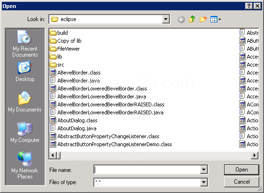Viewport: 264px width, 193px height.
Task: Click the Cancel button
Action: tap(241, 182)
